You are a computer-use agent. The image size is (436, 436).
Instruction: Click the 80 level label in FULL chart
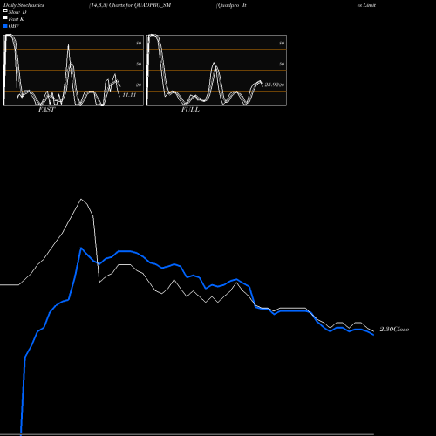[x=282, y=43]
